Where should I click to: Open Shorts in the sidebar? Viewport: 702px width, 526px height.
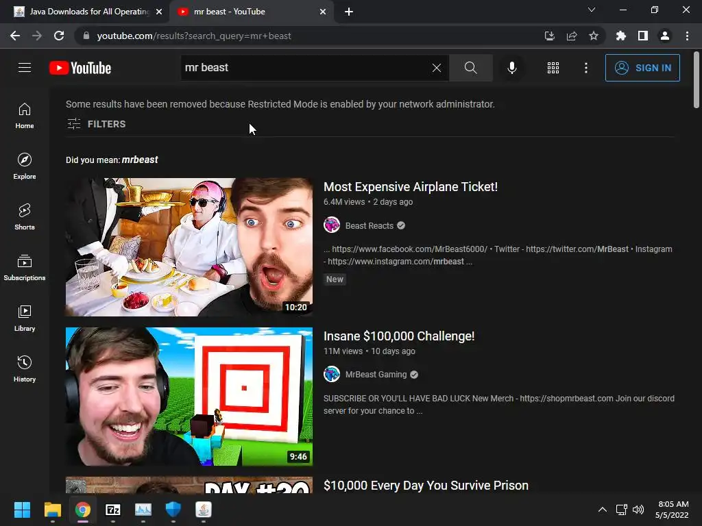pos(25,216)
